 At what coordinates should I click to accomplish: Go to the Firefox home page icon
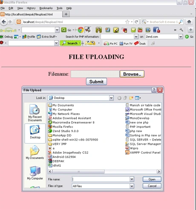tap(189, 22)
